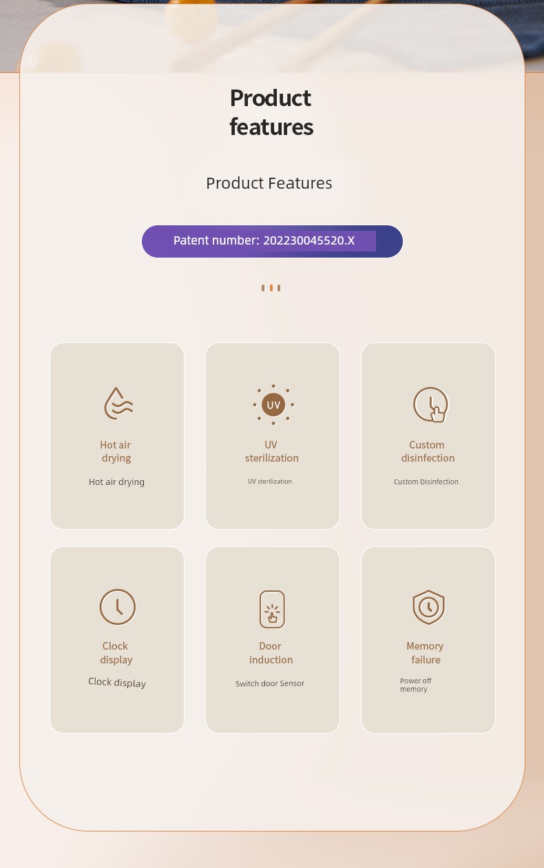Click the blurred photo banner at top

pyautogui.click(x=272, y=36)
